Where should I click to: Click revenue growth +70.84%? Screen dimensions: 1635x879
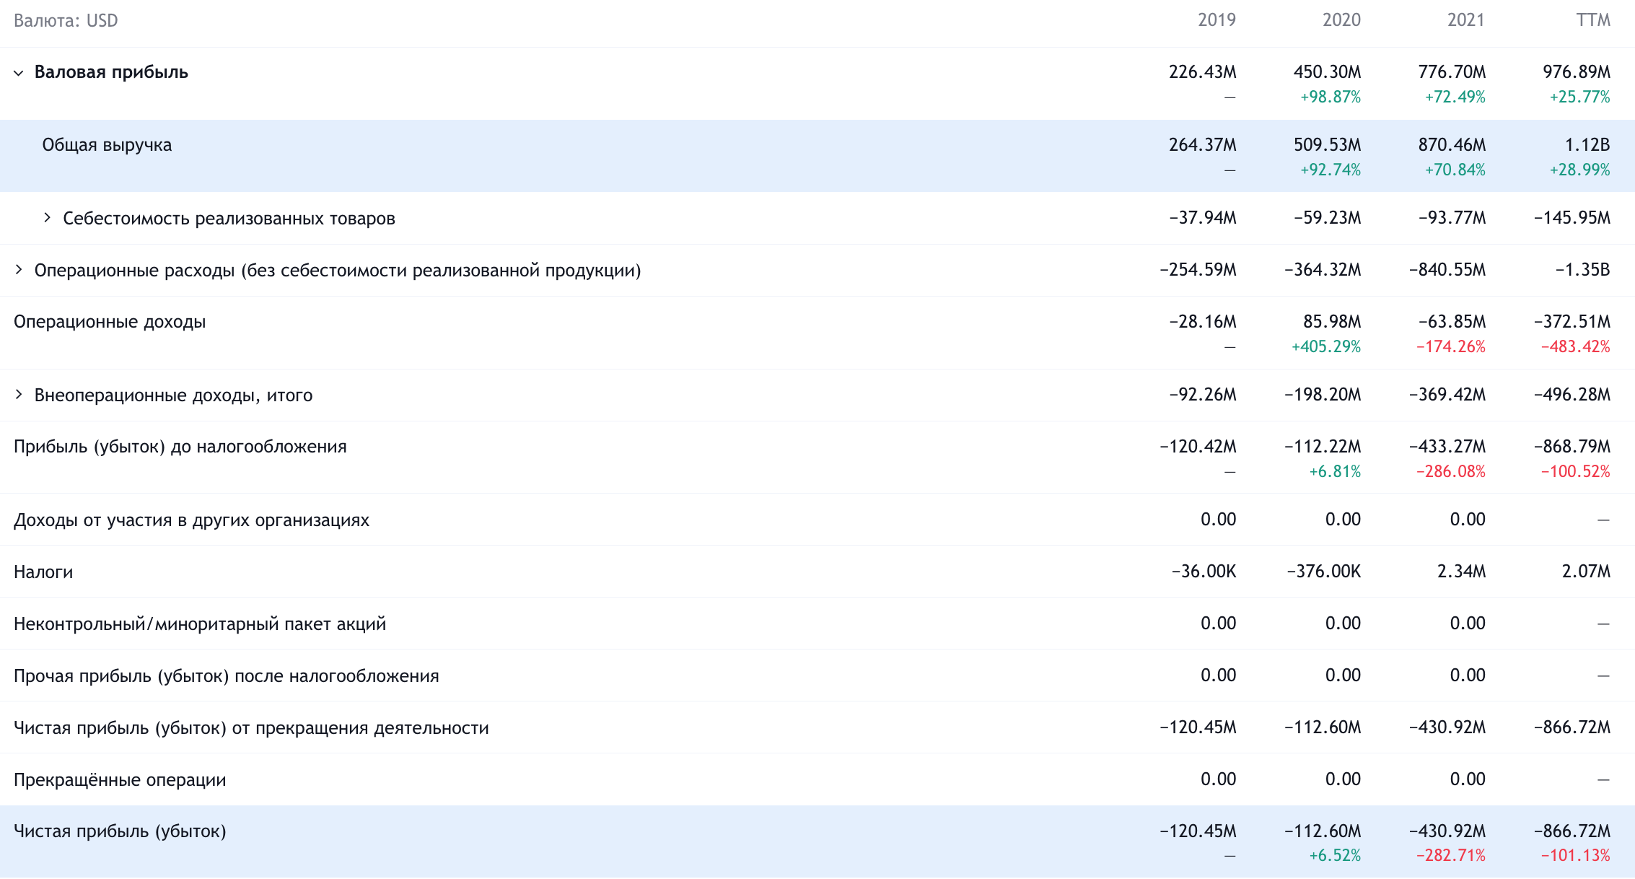click(1455, 170)
